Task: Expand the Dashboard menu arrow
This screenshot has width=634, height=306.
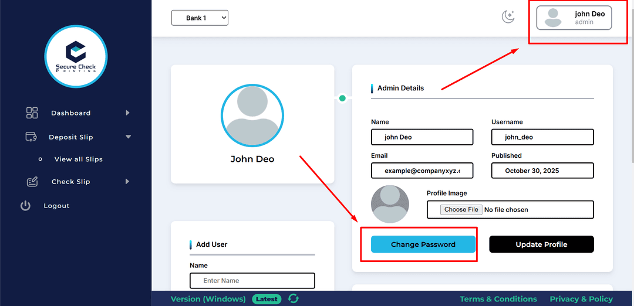Action: pos(128,113)
